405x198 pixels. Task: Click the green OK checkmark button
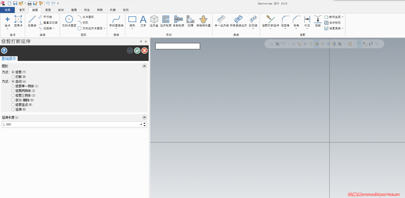pos(137,51)
